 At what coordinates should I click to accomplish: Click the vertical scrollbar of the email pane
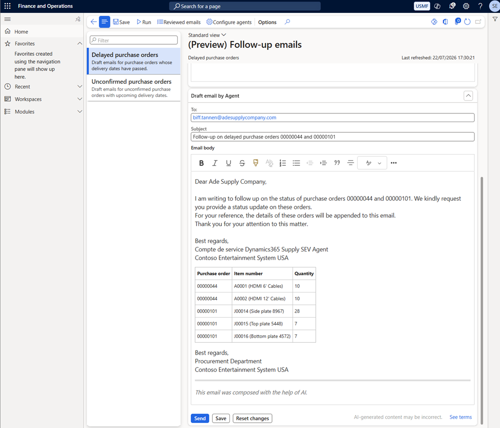(482, 300)
